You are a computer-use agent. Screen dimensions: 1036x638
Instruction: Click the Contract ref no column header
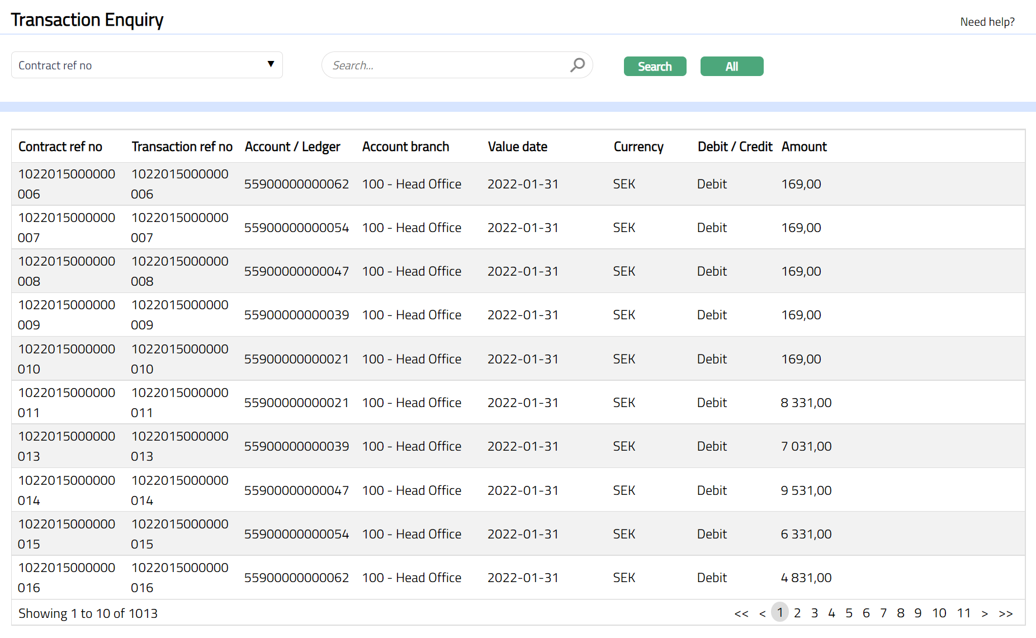coord(60,146)
